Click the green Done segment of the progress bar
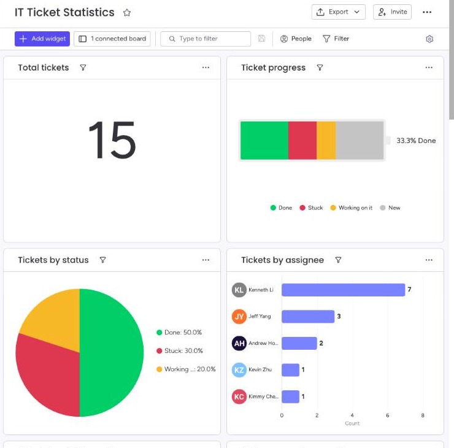 (264, 141)
